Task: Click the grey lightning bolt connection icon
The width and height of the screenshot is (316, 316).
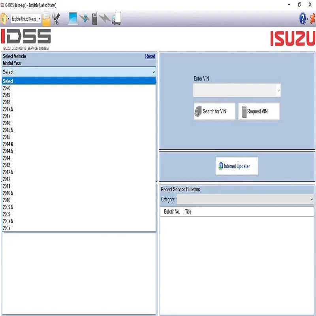Action: (104, 19)
